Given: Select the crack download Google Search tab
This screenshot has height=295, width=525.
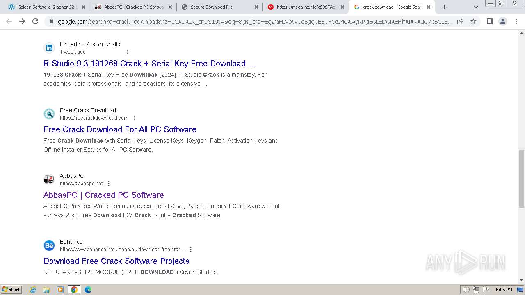Looking at the screenshot, I should (392, 7).
